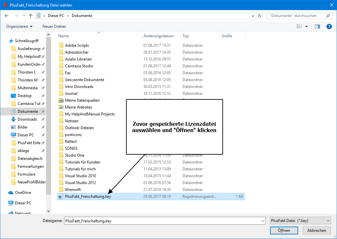
Task: Open Fernwartungen in the sidebar
Action: [30, 166]
